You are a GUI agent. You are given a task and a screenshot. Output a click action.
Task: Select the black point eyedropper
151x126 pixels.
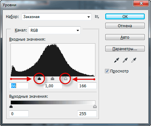coord(116,60)
